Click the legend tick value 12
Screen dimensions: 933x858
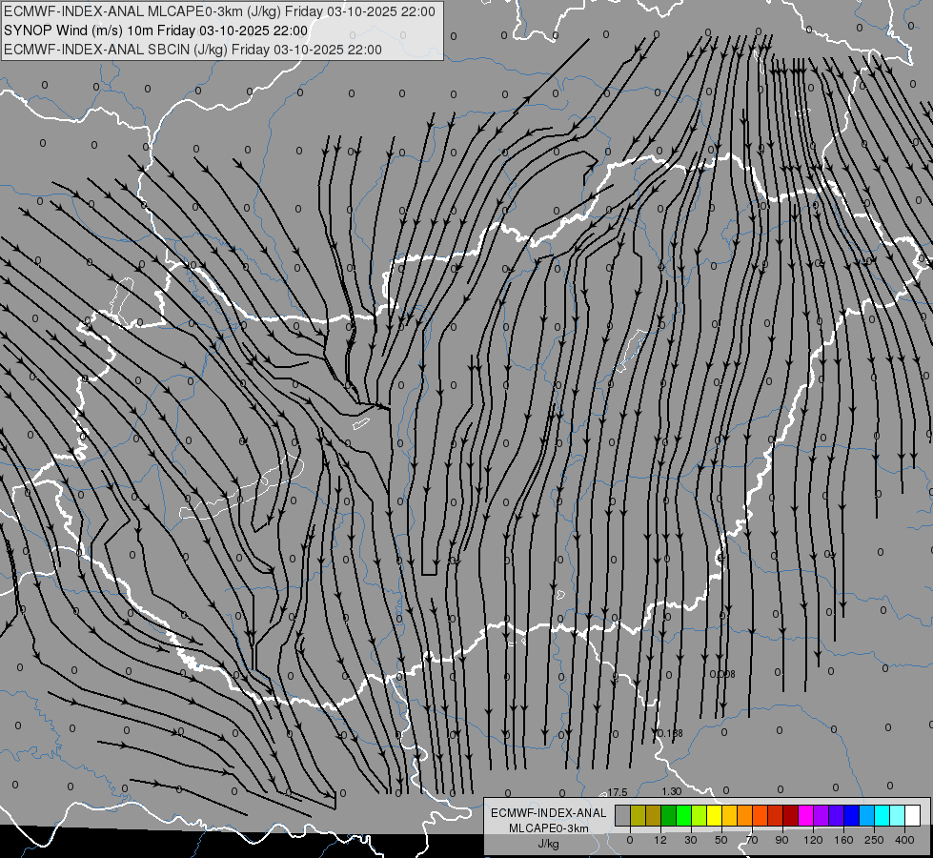pyautogui.click(x=660, y=840)
